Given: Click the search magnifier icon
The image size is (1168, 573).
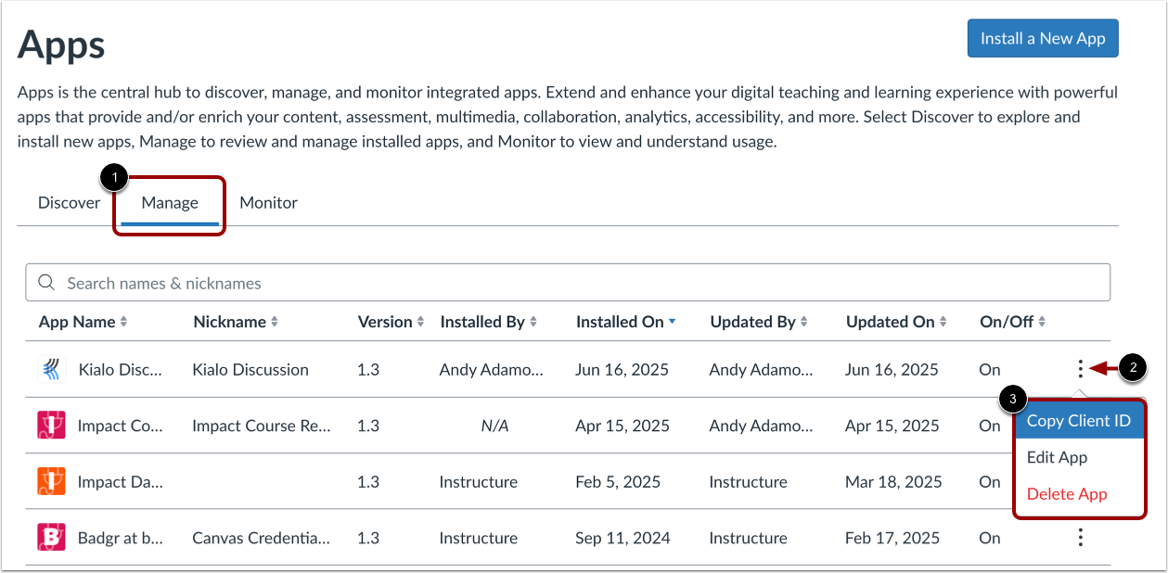Looking at the screenshot, I should coord(45,283).
